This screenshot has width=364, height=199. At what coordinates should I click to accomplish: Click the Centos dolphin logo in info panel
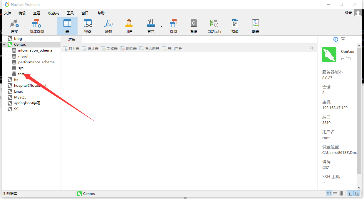(x=329, y=55)
